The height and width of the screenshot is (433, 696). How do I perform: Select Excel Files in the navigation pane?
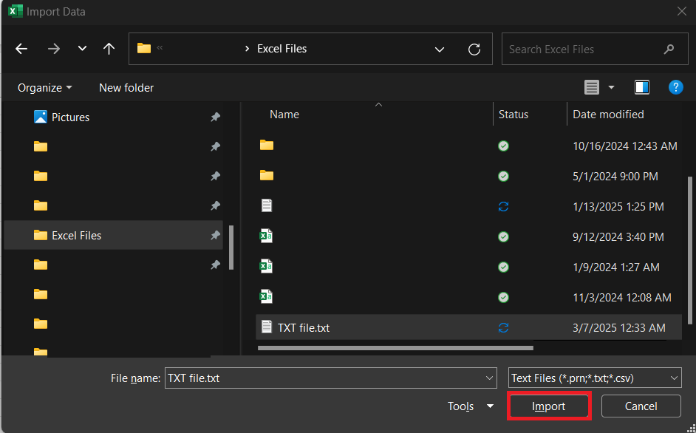[113, 236]
